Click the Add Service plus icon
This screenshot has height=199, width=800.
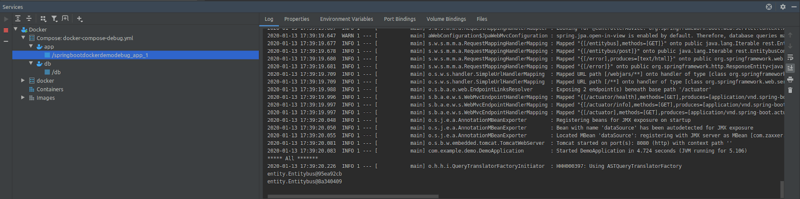[x=79, y=18]
